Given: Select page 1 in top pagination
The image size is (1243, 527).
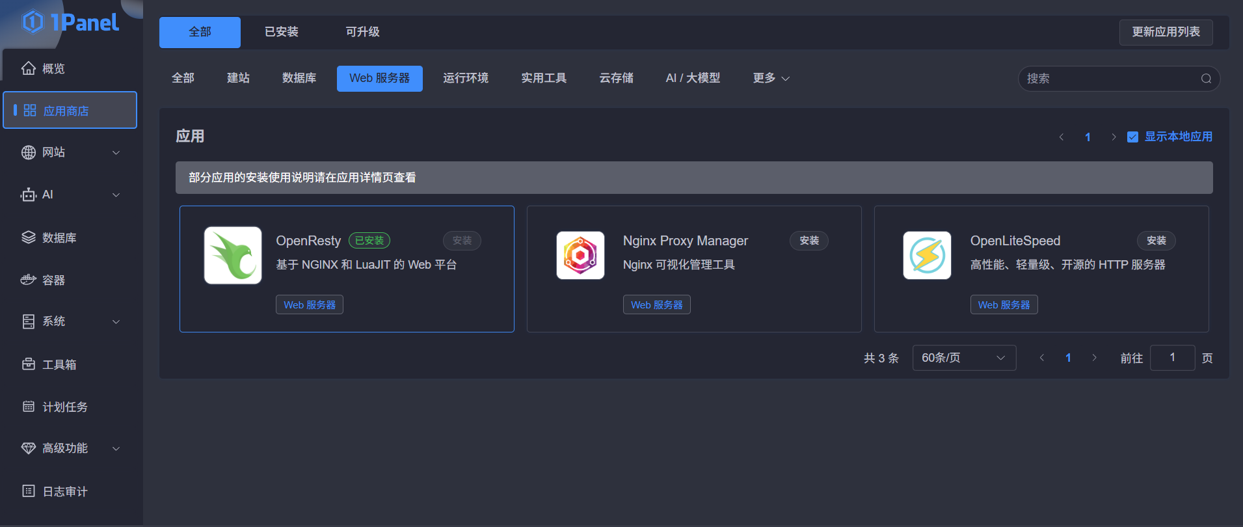Looking at the screenshot, I should point(1088,137).
